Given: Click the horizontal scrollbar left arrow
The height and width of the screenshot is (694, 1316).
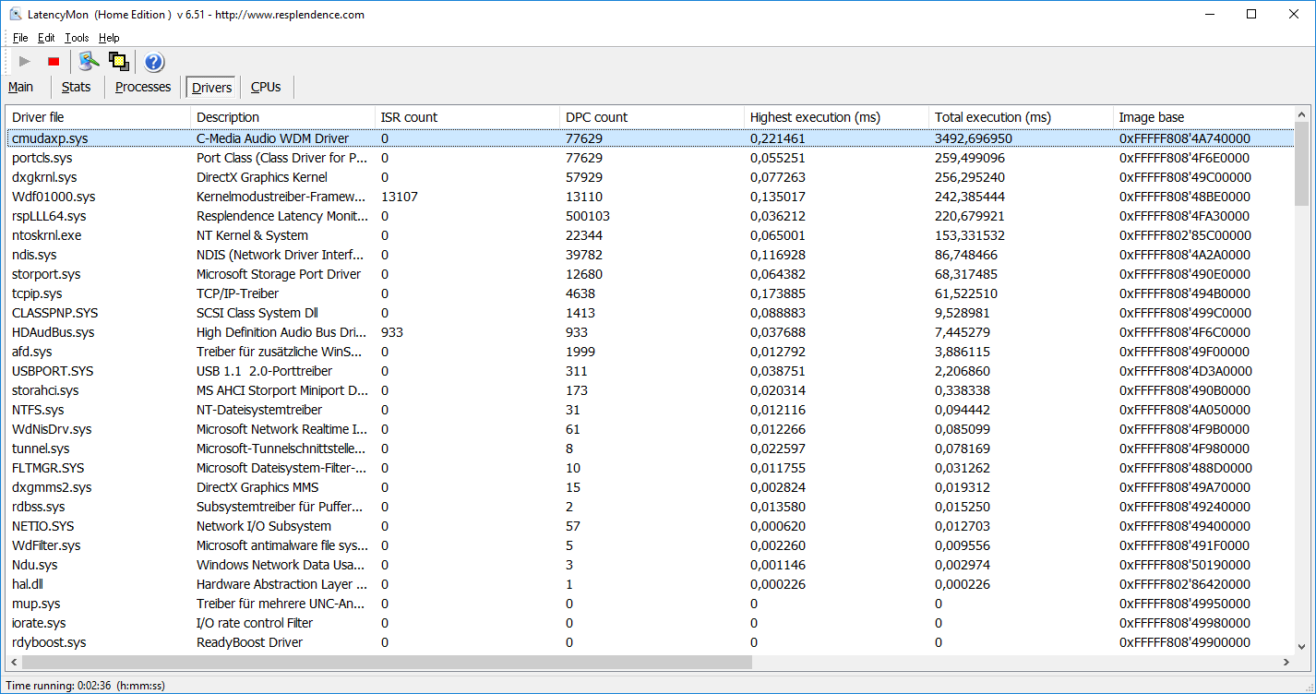Looking at the screenshot, I should [x=14, y=663].
